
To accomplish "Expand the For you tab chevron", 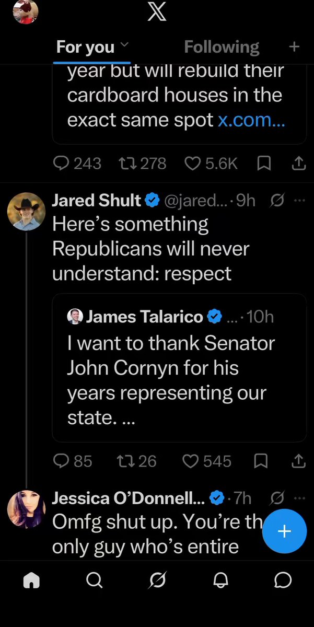I will pos(124,46).
